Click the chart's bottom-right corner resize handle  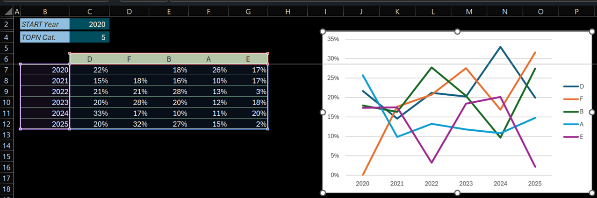[591, 193]
